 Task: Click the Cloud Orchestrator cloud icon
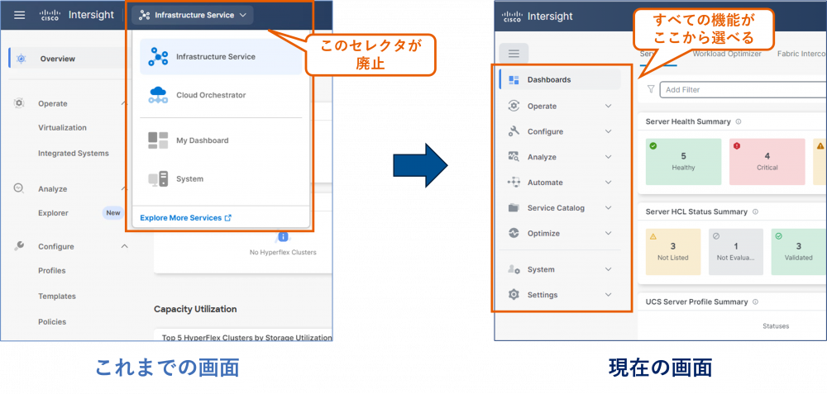point(158,95)
